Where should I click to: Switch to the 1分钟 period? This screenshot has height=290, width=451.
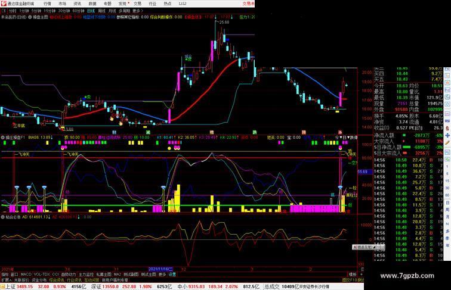(x=24, y=11)
